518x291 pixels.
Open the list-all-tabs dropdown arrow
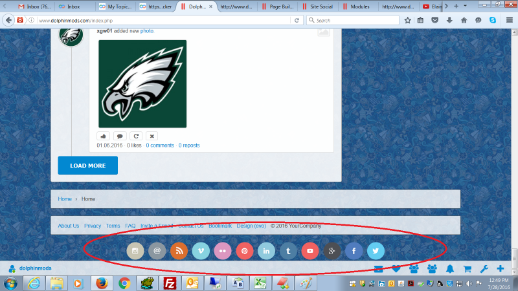pyautogui.click(x=465, y=6)
